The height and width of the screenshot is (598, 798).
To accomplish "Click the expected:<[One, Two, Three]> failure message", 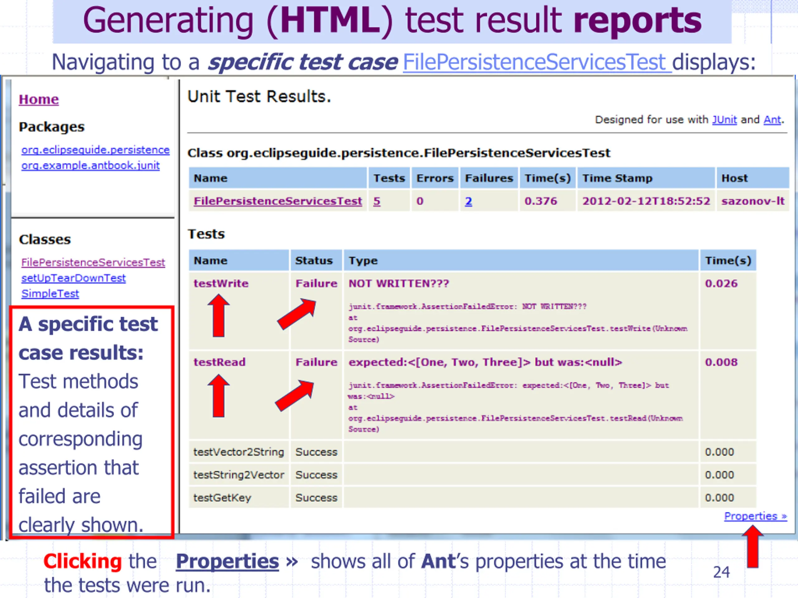I will click(x=485, y=362).
